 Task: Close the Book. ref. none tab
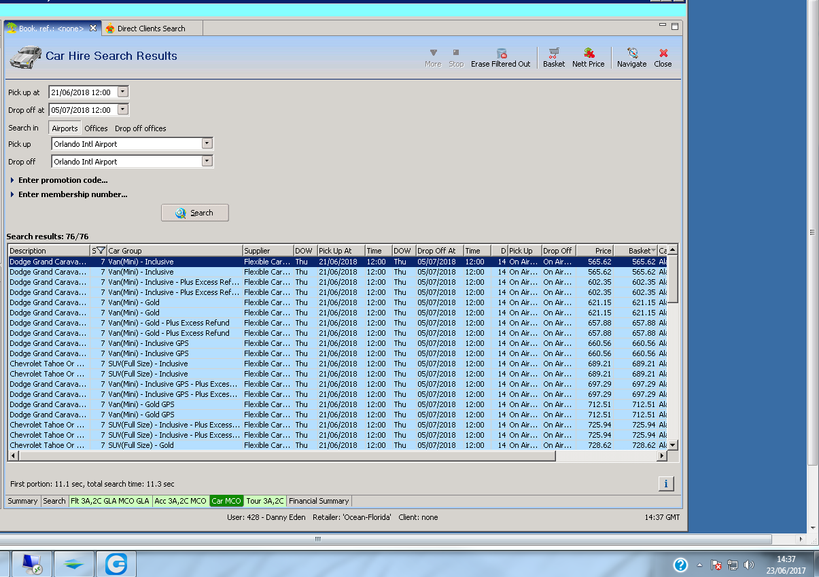coord(93,28)
